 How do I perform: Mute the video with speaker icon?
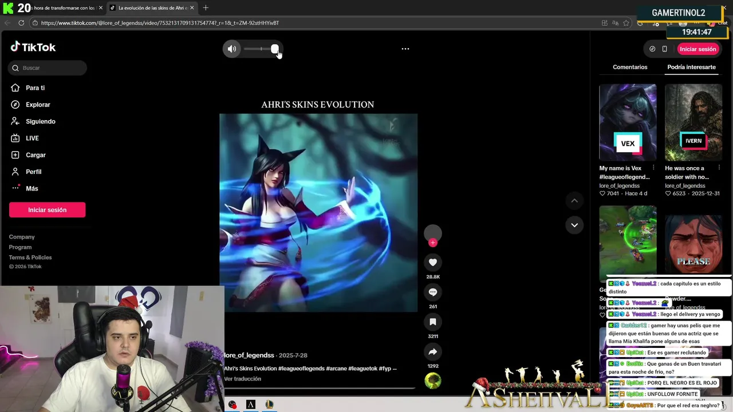[232, 49]
